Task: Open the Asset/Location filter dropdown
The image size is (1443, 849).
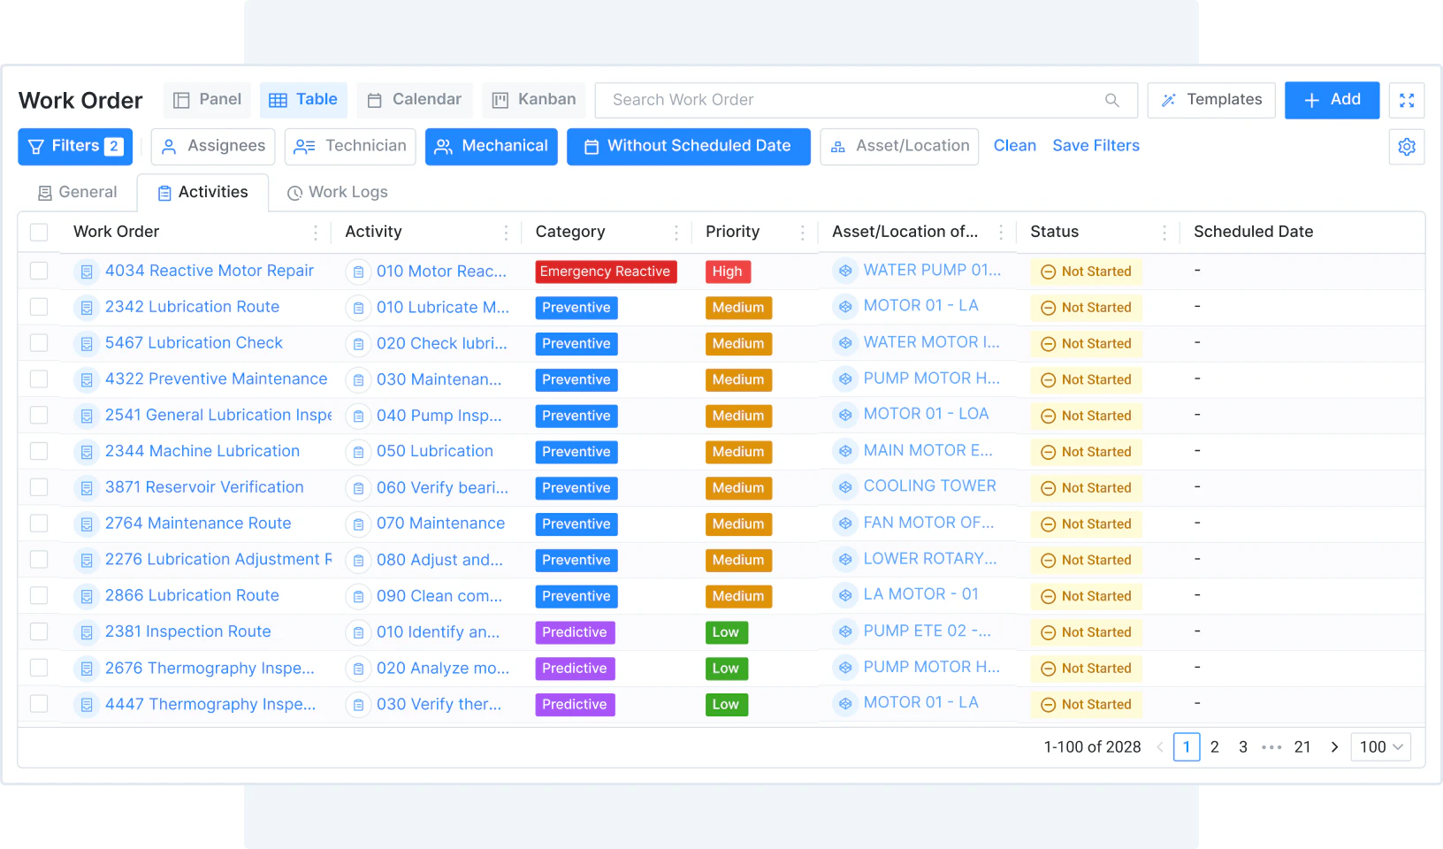Action: pyautogui.click(x=899, y=147)
